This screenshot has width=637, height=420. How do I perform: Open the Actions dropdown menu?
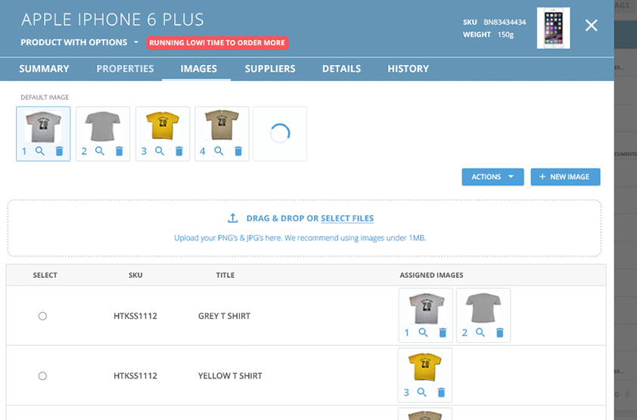click(x=493, y=177)
